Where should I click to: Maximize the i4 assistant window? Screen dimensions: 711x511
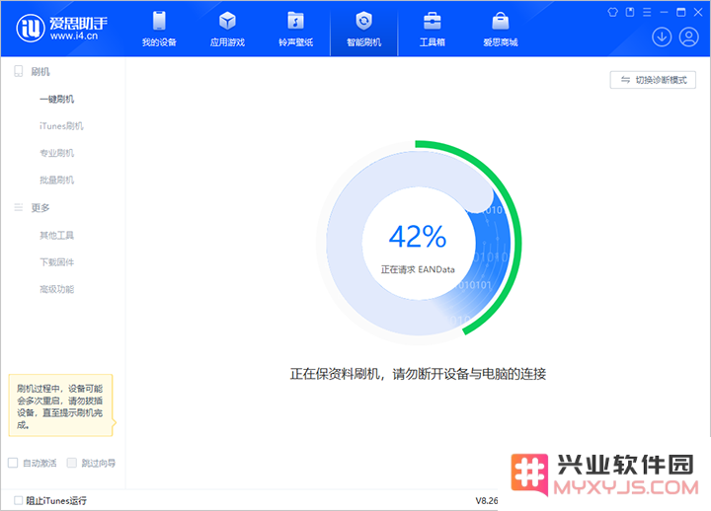[x=681, y=12]
